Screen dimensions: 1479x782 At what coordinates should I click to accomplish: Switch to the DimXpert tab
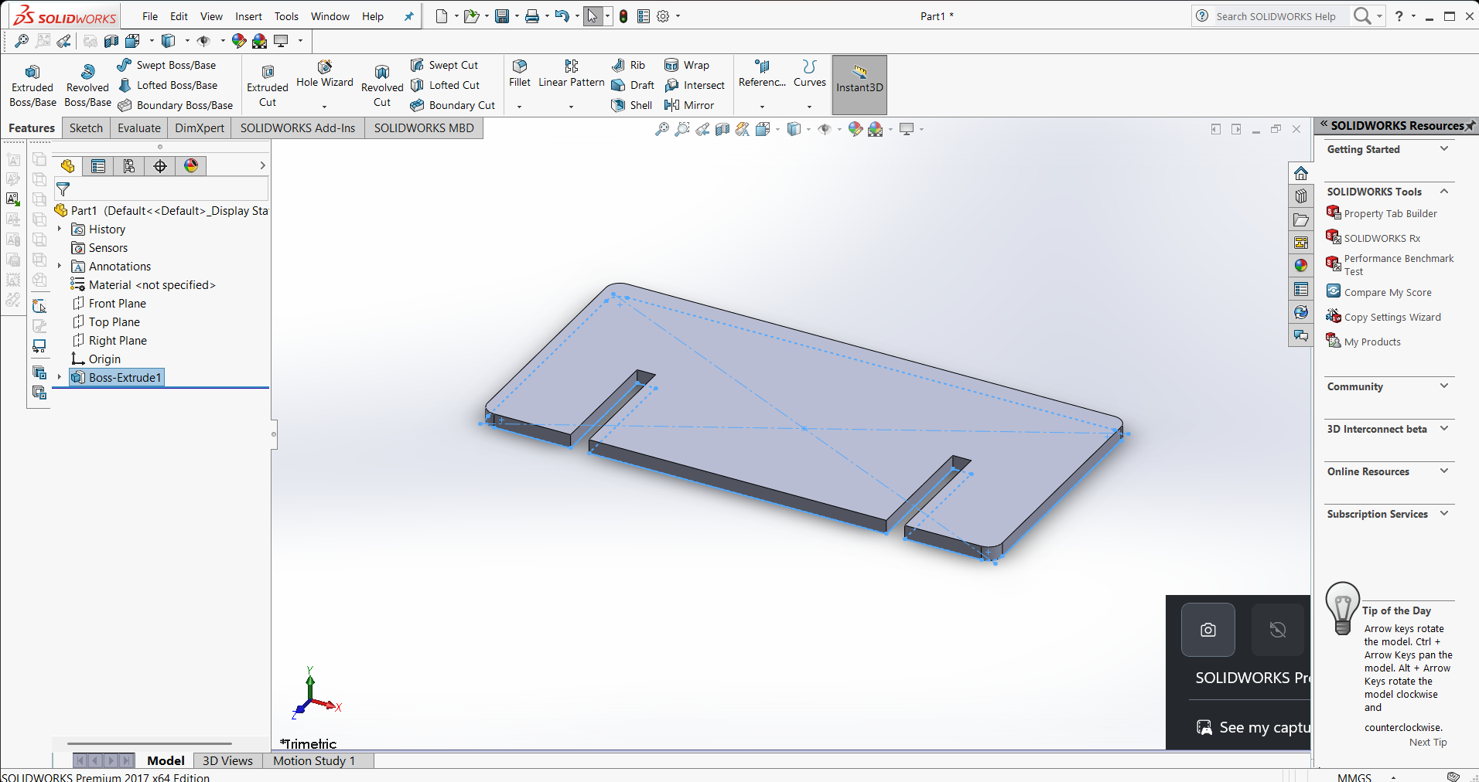pyautogui.click(x=200, y=128)
